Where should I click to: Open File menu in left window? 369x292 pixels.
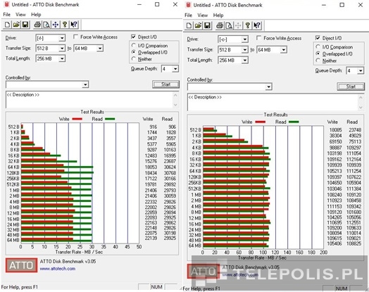coord(6,15)
